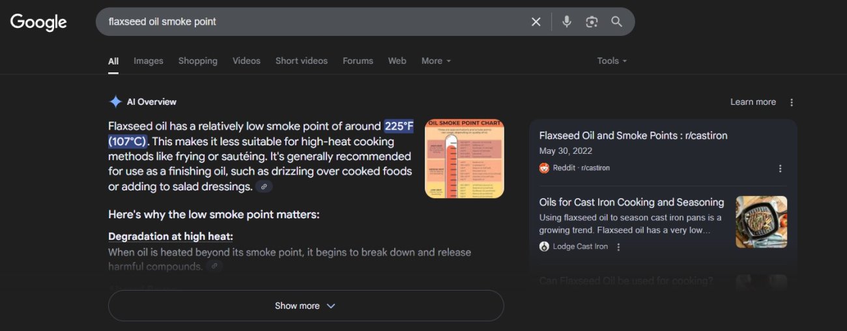
Task: Expand the More search filters dropdown
Action: [436, 61]
